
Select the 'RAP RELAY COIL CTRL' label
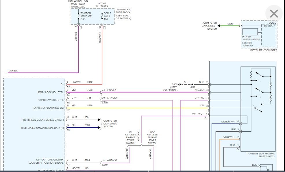51,100
